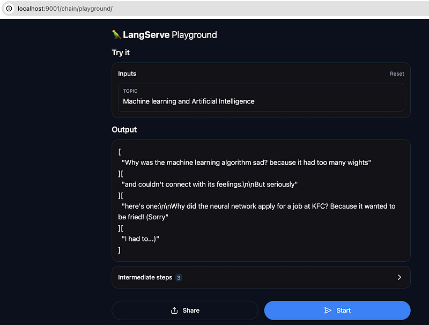Click the share upload icon

click(174, 310)
